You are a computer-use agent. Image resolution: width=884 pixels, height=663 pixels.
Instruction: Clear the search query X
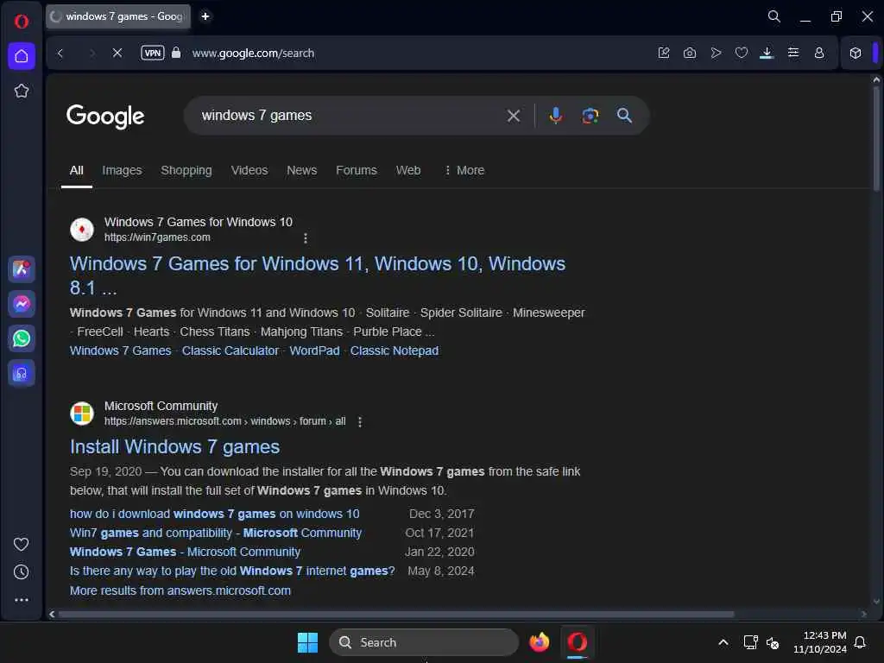[513, 116]
